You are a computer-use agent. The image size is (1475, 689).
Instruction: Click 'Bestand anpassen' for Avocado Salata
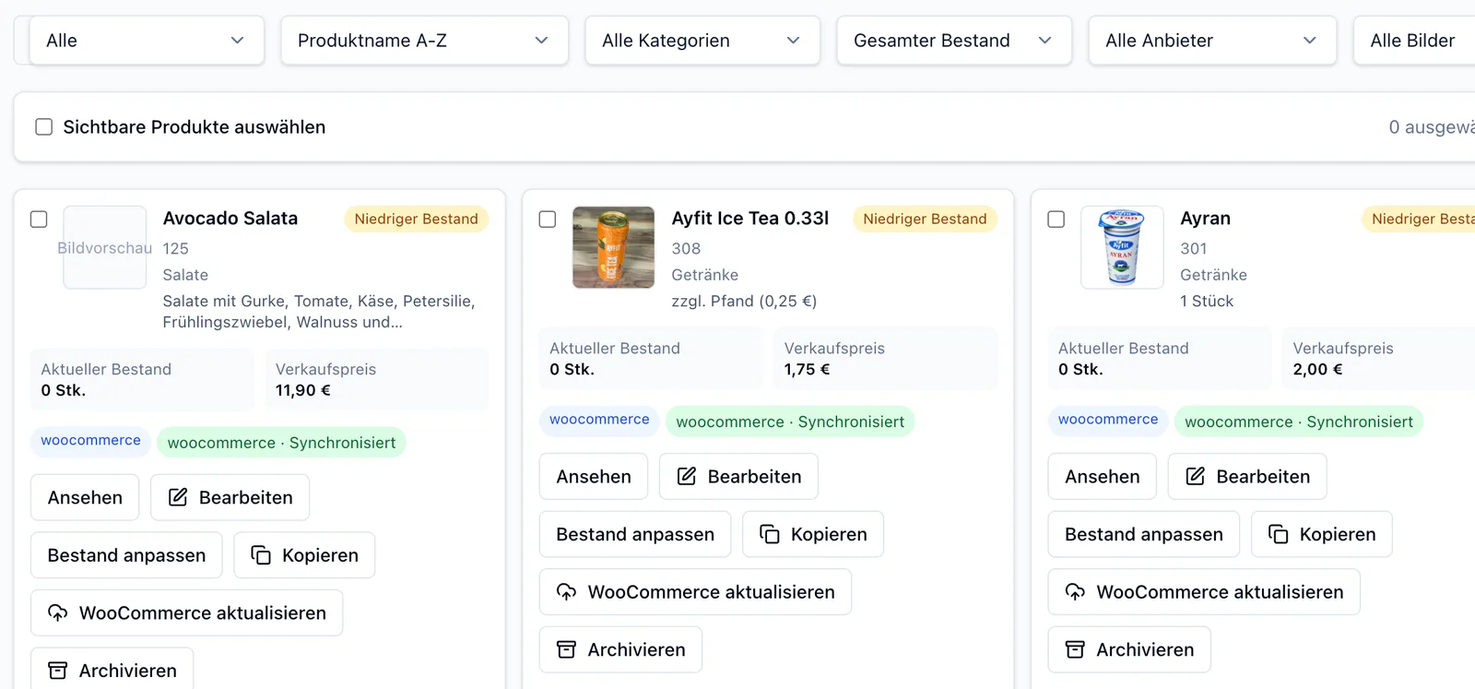(x=126, y=555)
